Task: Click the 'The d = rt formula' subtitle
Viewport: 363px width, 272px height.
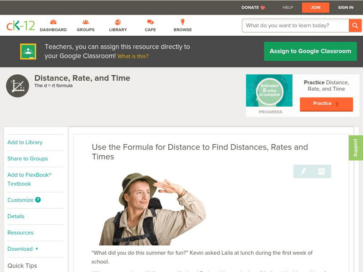Action: point(54,86)
